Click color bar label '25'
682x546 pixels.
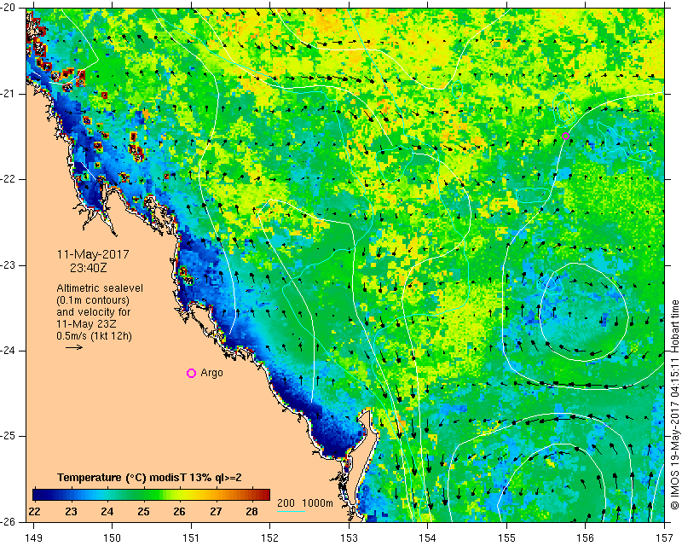143,512
